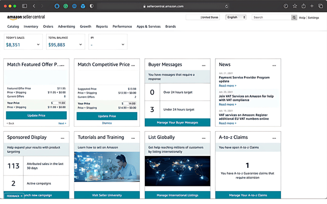Open the shield privacy report icon
Viewport: 327px width, 204px height.
pyautogui.click(x=92, y=6)
